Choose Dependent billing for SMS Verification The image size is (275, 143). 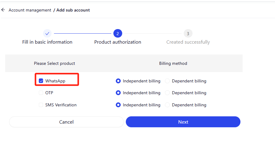point(167,105)
